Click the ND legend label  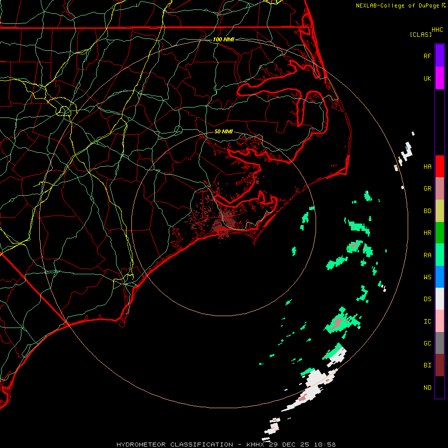(x=427, y=388)
